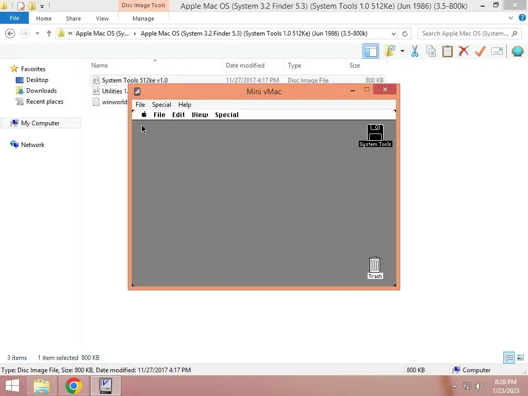
Task: Click the Mini vMac title bar icon
Action: (137, 91)
